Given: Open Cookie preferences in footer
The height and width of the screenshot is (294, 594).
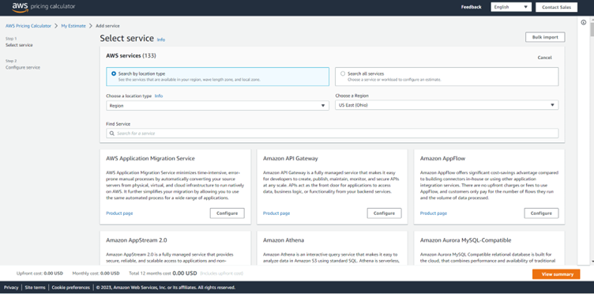Looking at the screenshot, I should point(71,288).
